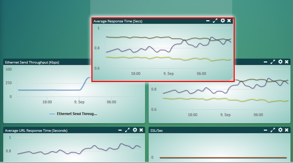
Task: Click the 'Average Response Time (Secs)' title bar
Action: click(163, 21)
